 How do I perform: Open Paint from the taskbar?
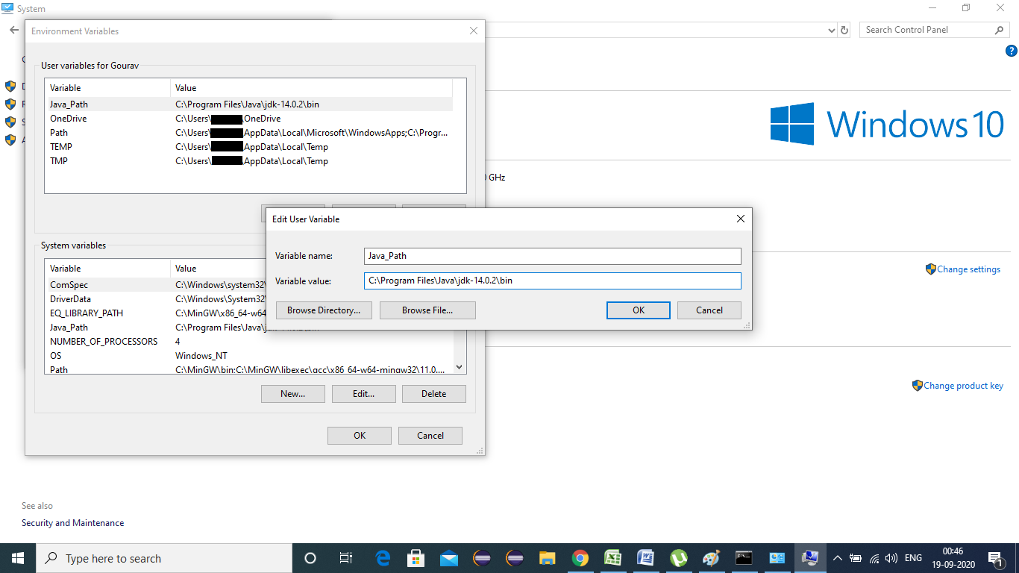point(712,558)
